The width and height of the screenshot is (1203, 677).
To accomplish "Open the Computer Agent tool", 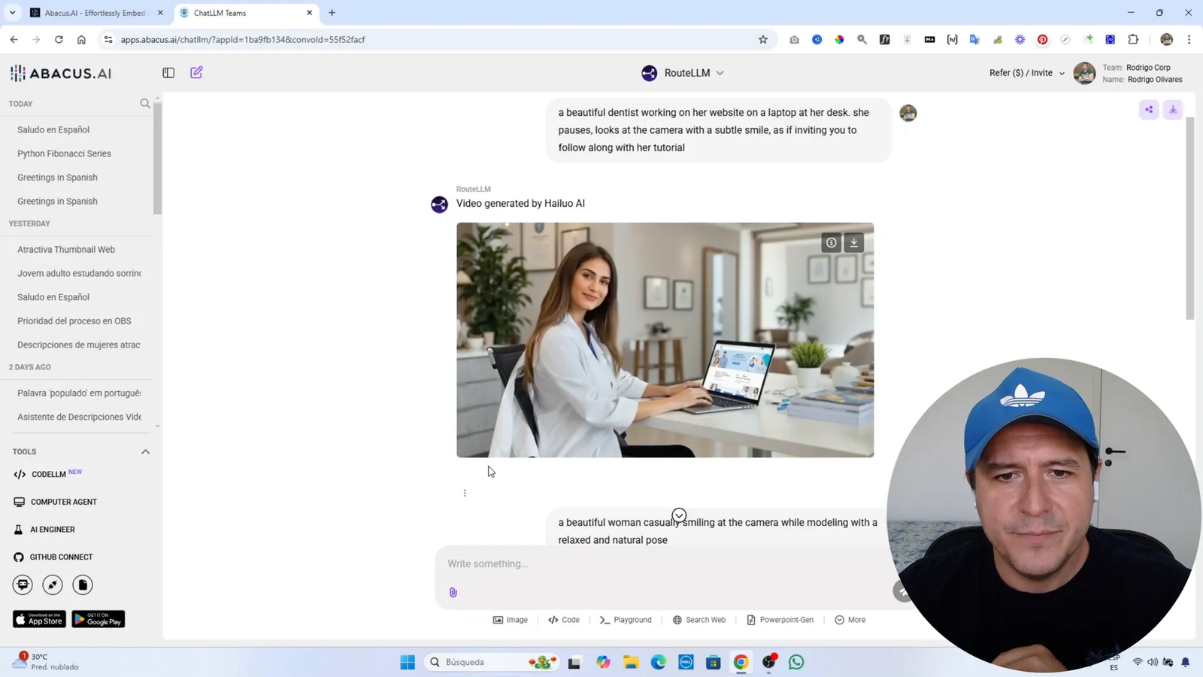I will pyautogui.click(x=64, y=502).
